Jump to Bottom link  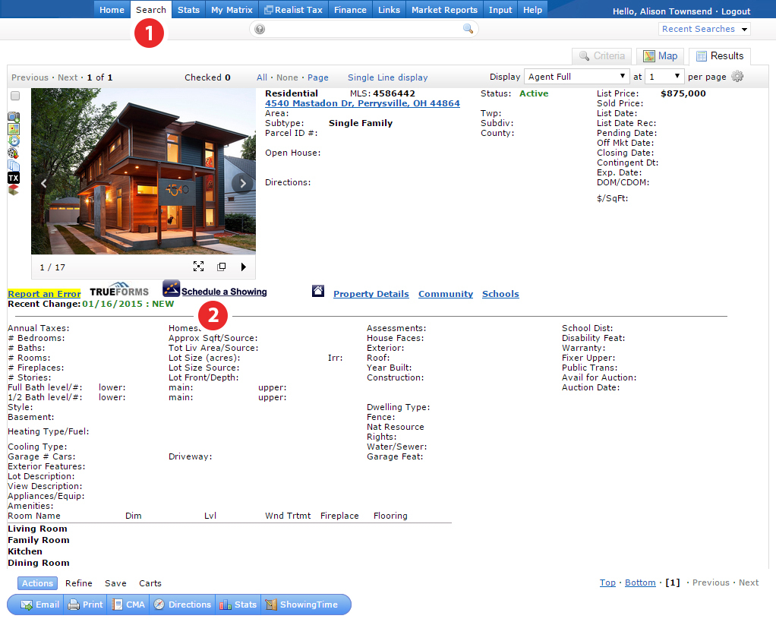point(640,583)
